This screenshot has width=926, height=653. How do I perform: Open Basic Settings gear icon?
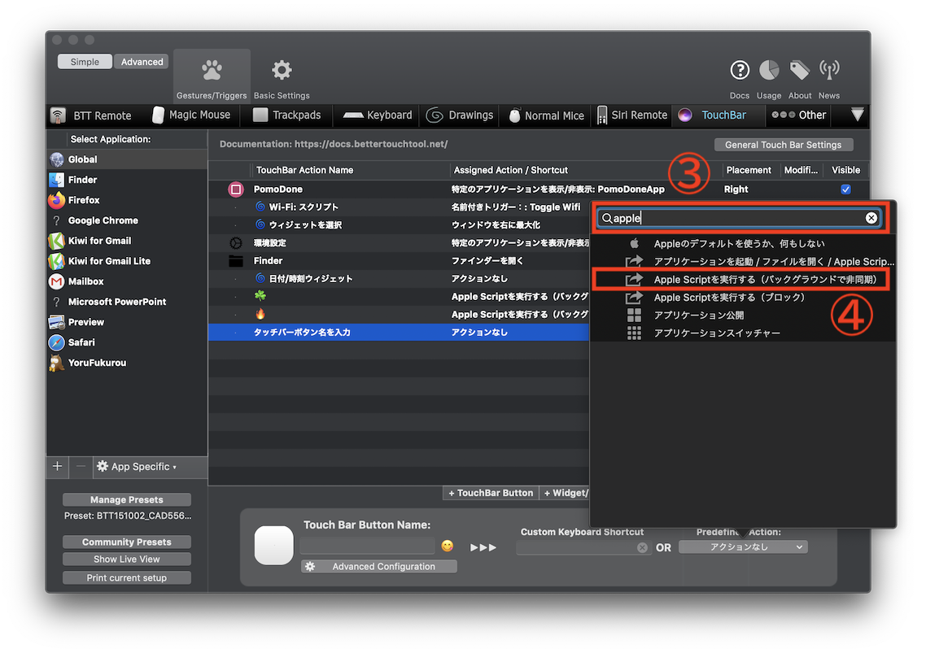click(282, 72)
